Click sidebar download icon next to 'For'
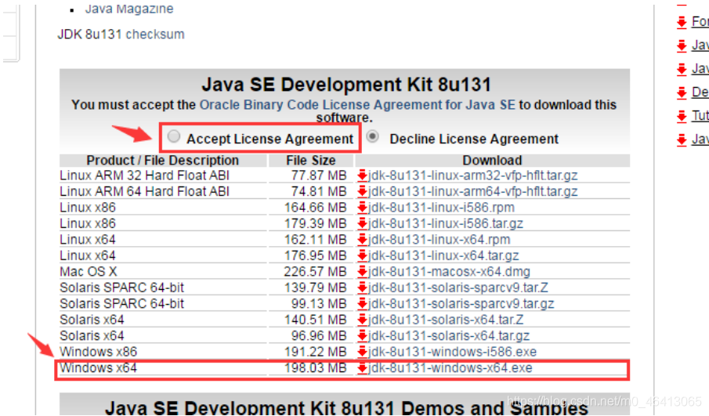709x416 pixels. (x=682, y=22)
